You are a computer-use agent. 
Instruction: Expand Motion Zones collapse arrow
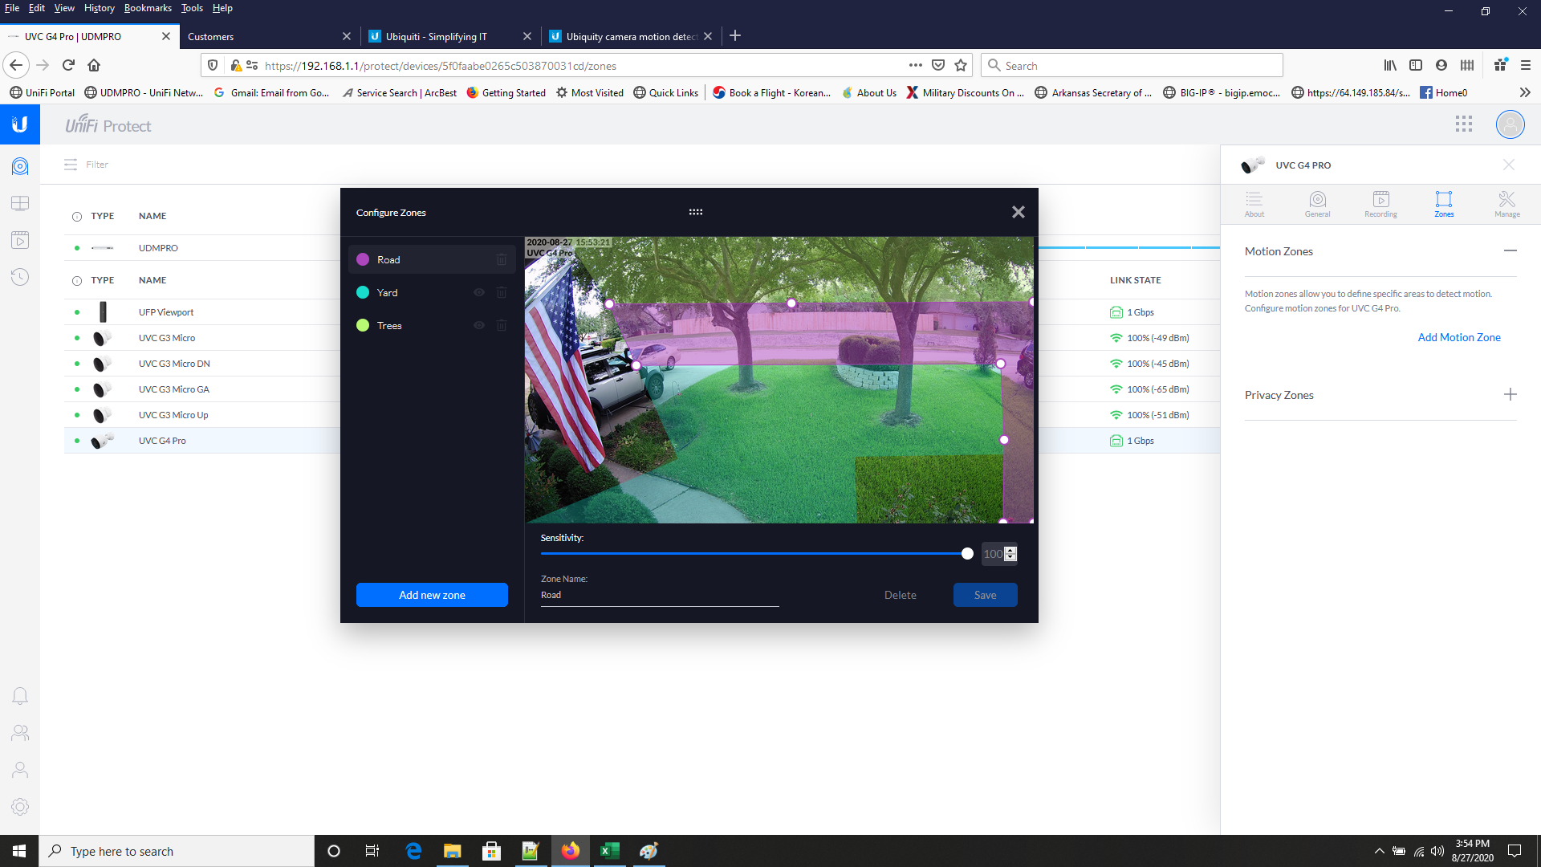click(1511, 251)
